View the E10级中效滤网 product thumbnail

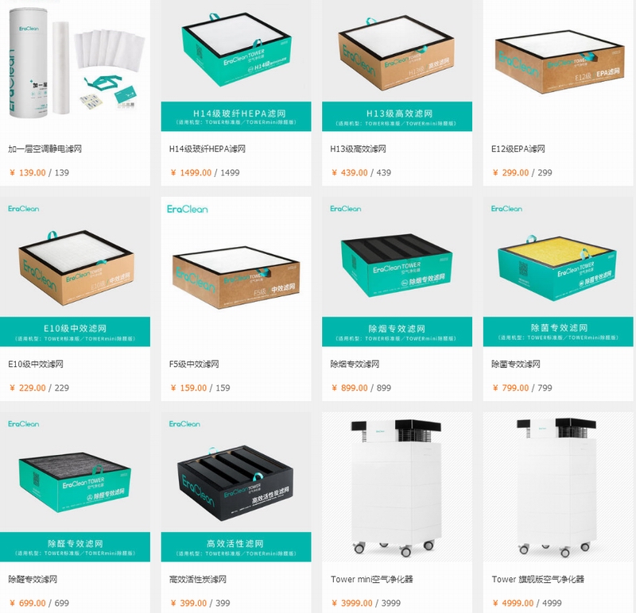click(x=75, y=272)
